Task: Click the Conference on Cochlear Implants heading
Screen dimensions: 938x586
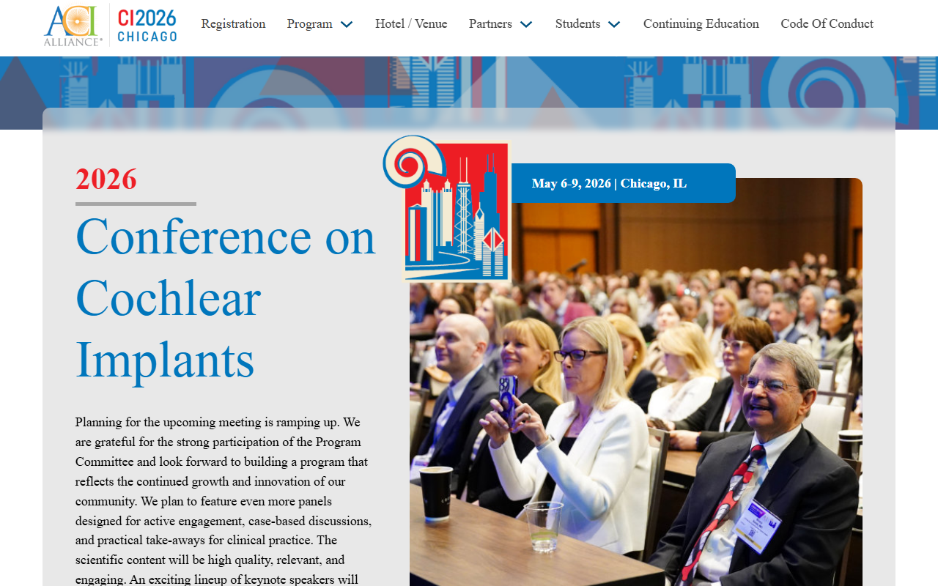Action: [x=226, y=297]
